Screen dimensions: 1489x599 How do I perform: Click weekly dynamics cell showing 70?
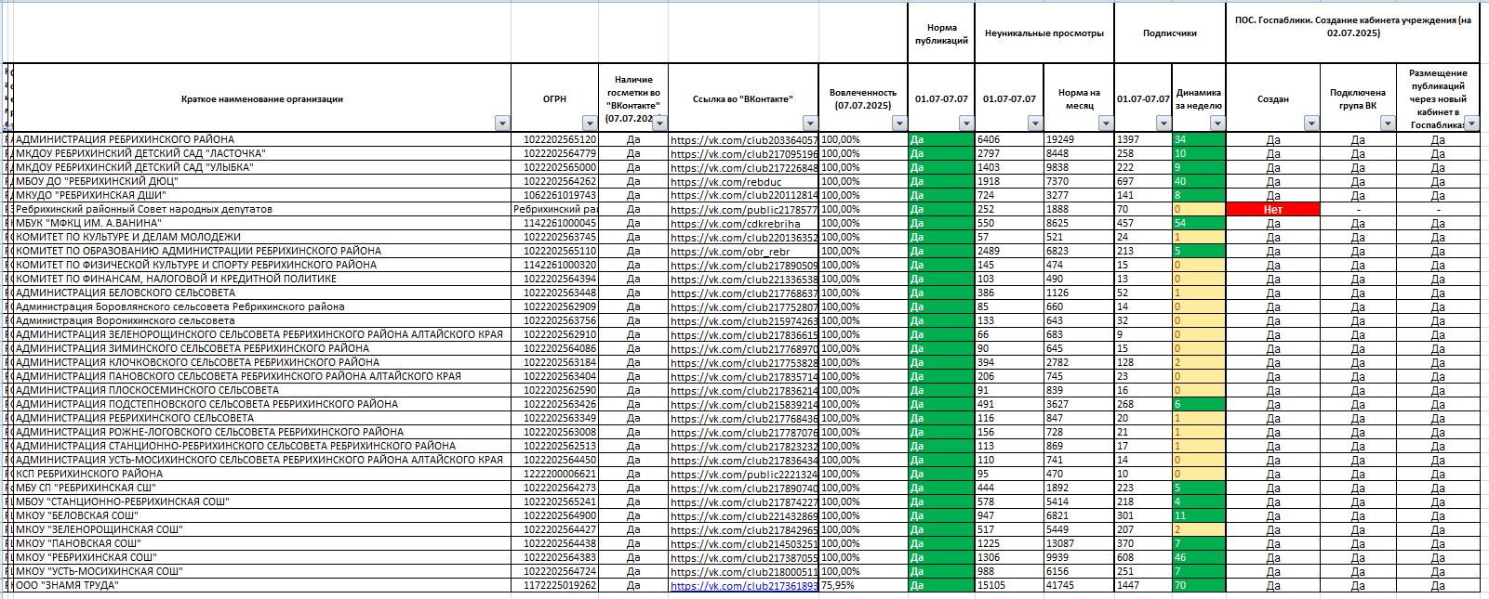(1199, 586)
